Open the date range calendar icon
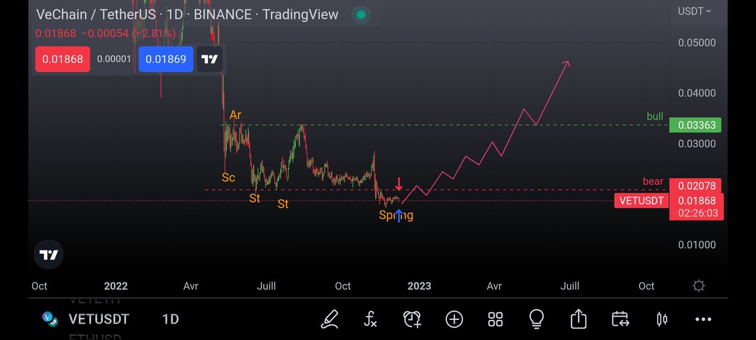Viewport: 756px width, 340px height. [x=620, y=319]
